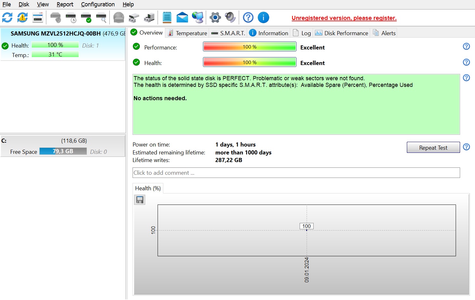This screenshot has width=475, height=300.
Task: Open the File menu
Action: pyautogui.click(x=7, y=4)
